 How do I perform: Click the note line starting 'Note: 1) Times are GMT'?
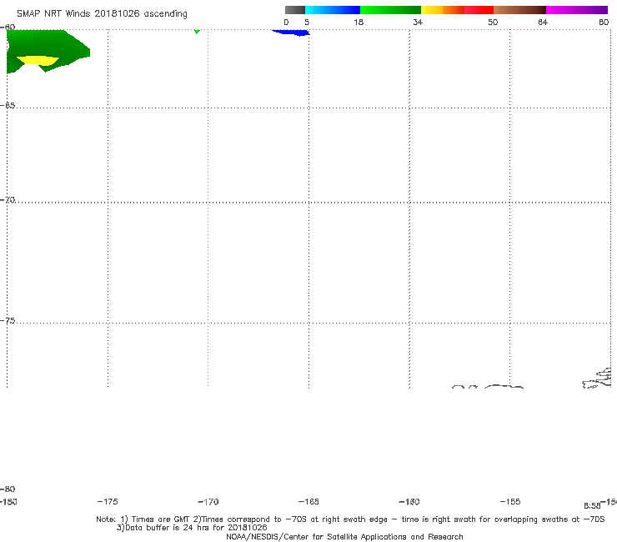[350, 519]
